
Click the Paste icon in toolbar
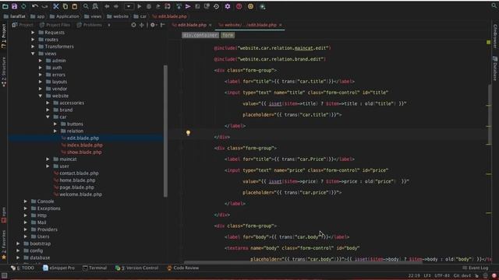[75, 6]
